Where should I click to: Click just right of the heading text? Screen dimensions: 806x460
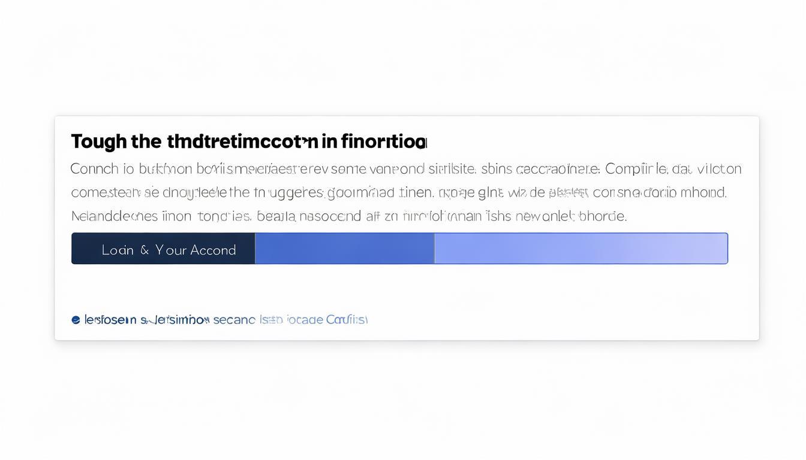[456, 140]
